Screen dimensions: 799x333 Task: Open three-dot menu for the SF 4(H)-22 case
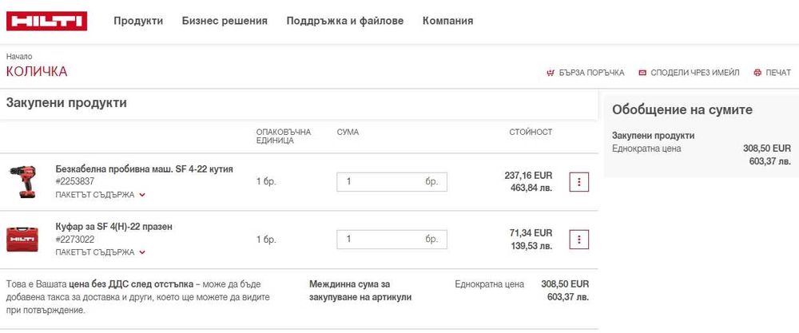coord(578,239)
